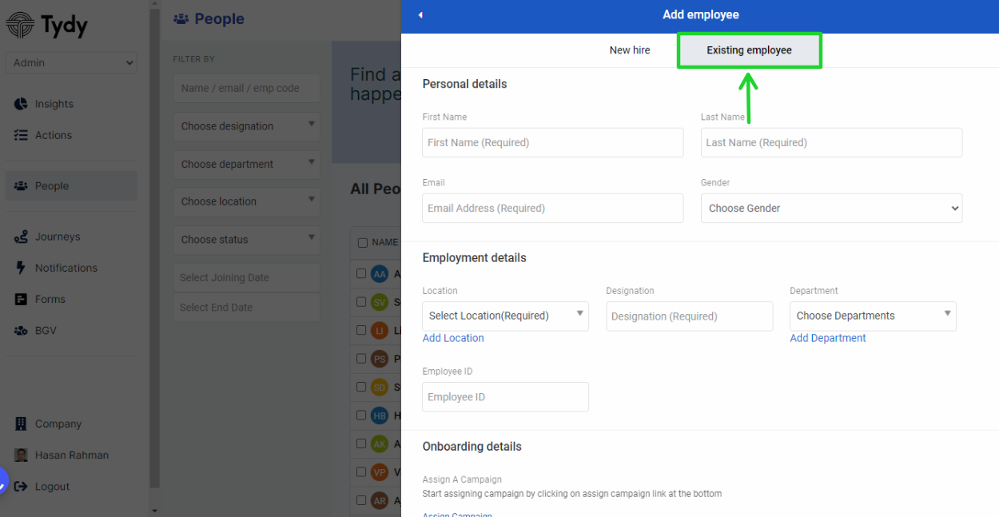Go back using the Add employee header arrow

coord(420,14)
